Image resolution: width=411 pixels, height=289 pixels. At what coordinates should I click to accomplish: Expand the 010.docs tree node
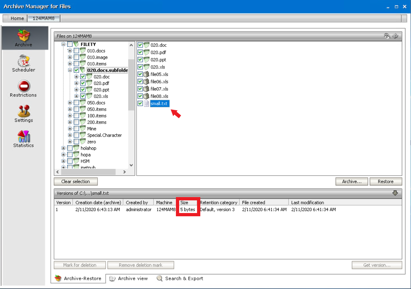point(69,51)
